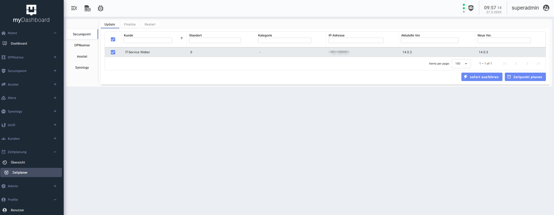Collapse the Zeitplanung sidebar section
Image resolution: width=554 pixels, height=215 pixels.
[x=55, y=152]
